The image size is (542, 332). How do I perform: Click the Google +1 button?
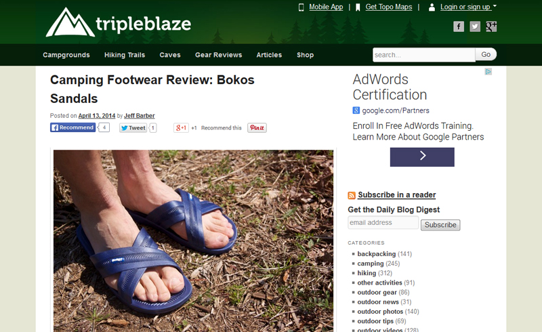[181, 127]
